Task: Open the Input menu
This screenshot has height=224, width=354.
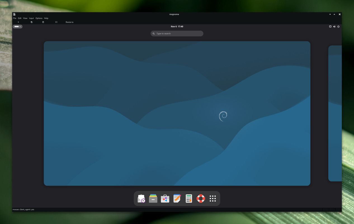Action: [x=31, y=18]
